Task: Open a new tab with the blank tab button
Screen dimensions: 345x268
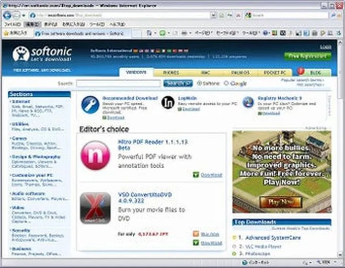Action: point(137,33)
